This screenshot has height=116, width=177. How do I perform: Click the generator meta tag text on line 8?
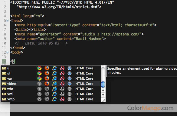point(79,34)
